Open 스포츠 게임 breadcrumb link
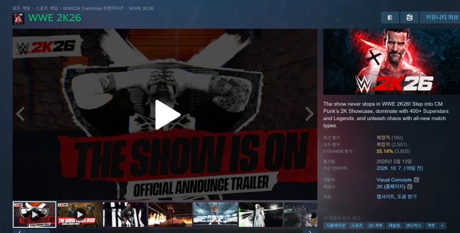 [x=47, y=8]
